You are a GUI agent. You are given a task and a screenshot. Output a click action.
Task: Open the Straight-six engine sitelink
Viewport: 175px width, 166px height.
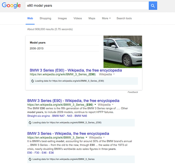(38, 116)
